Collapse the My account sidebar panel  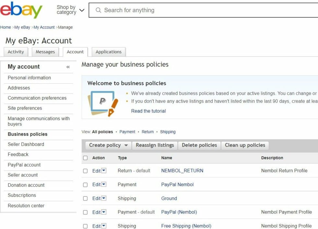68,67
